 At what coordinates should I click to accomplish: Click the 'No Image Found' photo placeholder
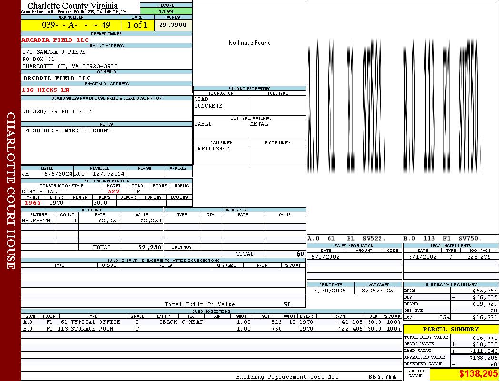[250, 43]
